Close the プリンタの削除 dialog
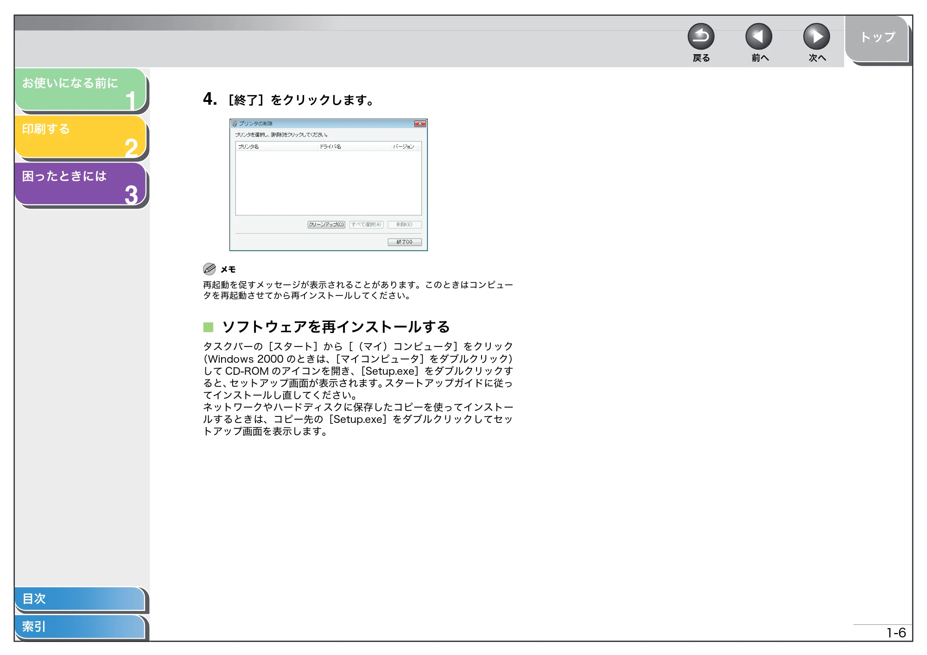 (420, 124)
